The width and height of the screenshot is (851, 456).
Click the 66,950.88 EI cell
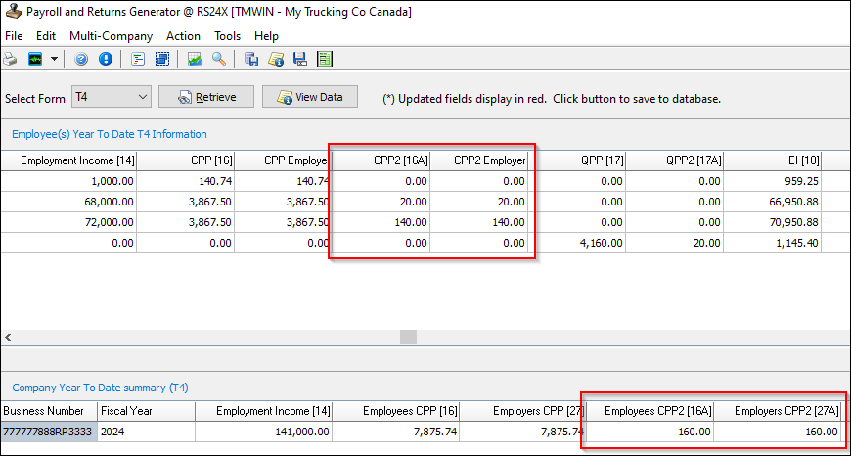[x=772, y=202]
